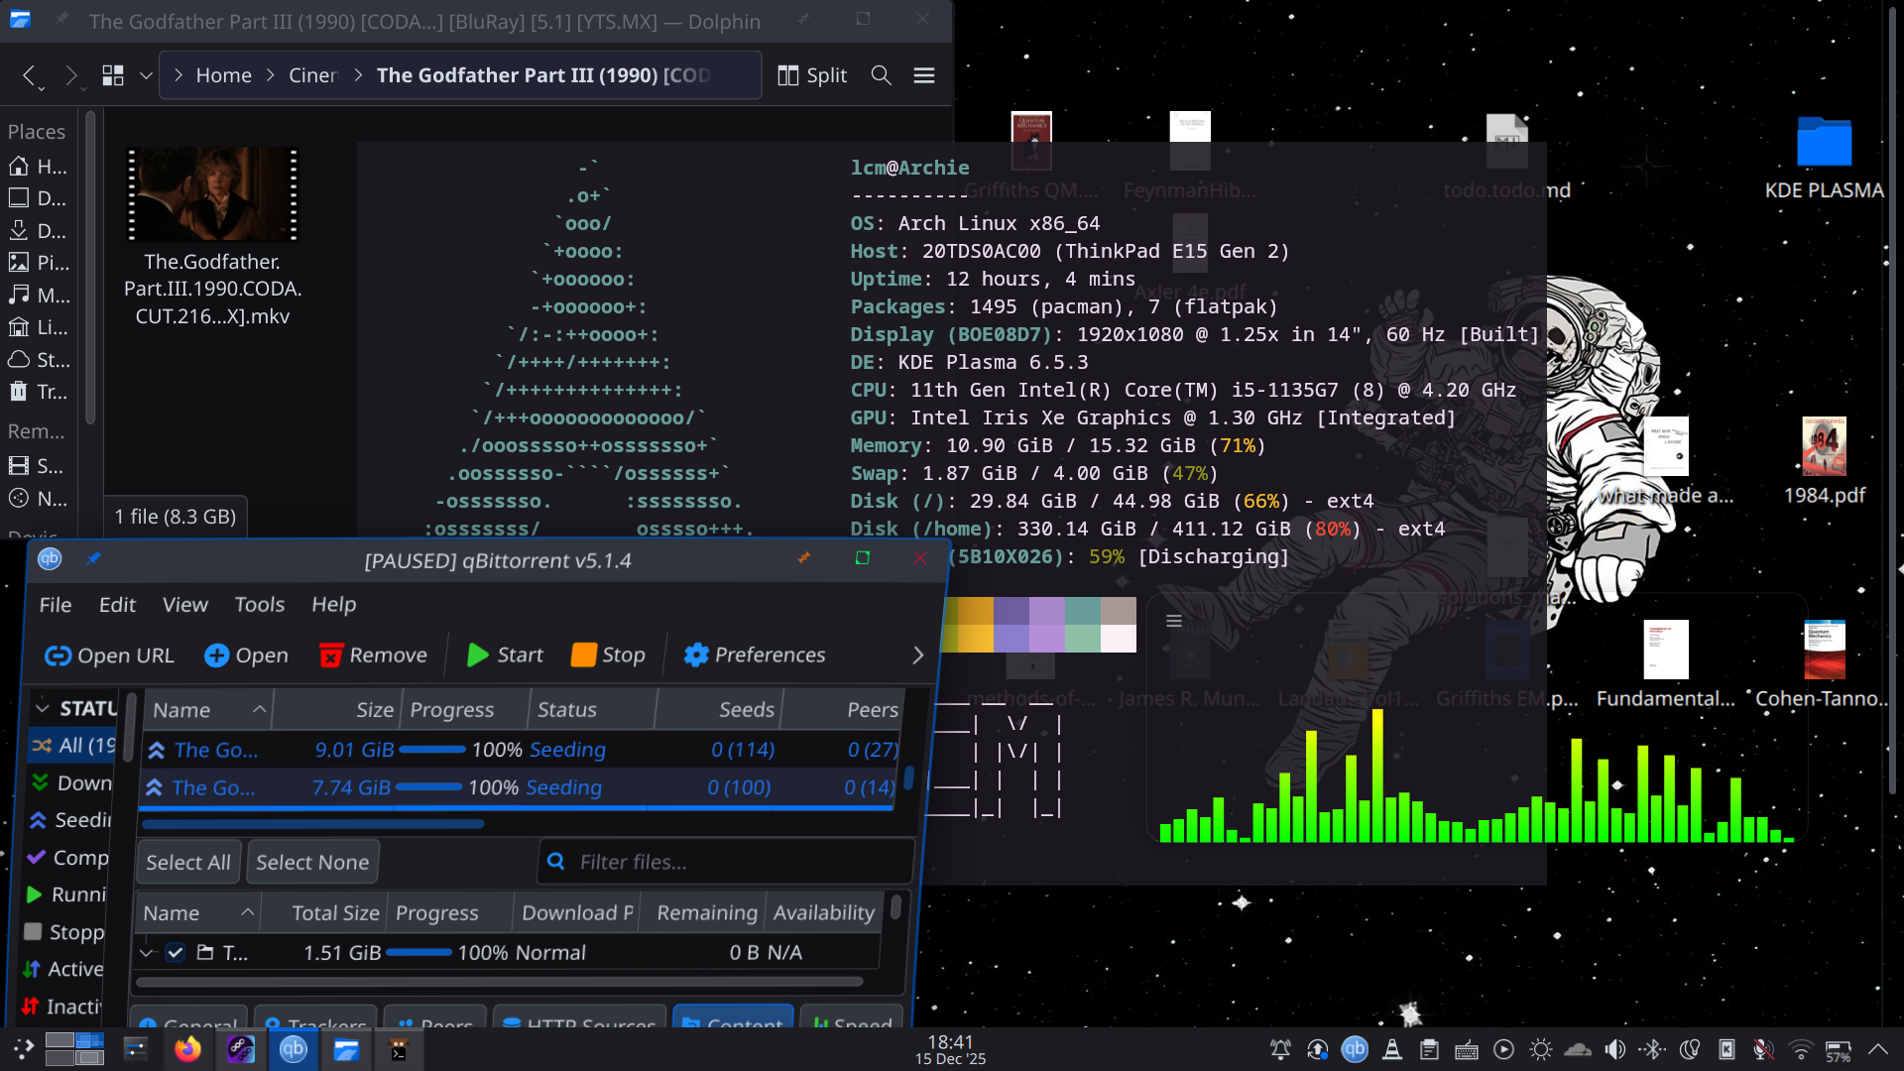
Task: Open the Tools menu in qBittorrent
Action: (x=259, y=605)
